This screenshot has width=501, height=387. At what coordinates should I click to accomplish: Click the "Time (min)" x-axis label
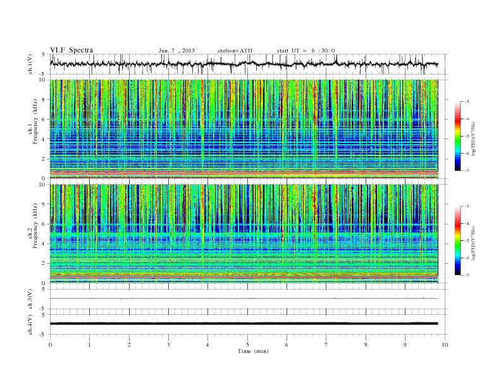[x=253, y=351]
